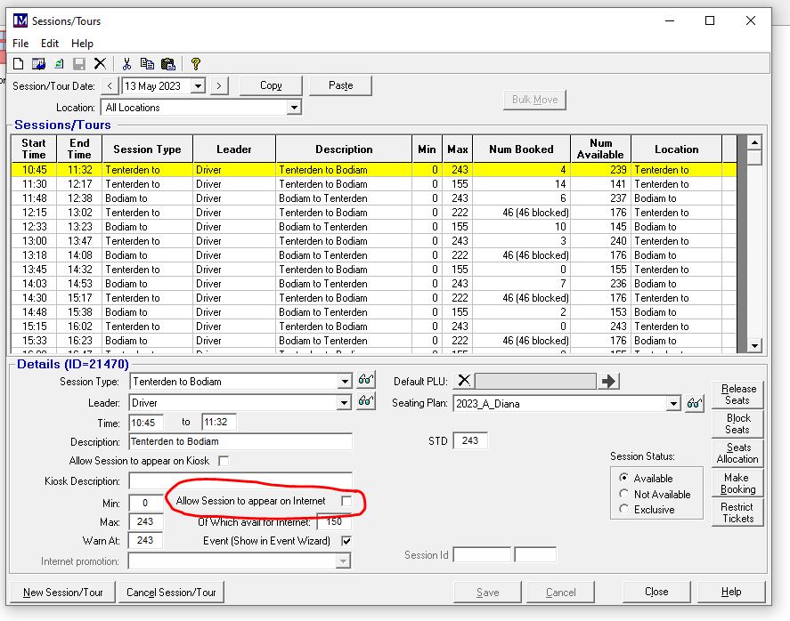This screenshot has width=790, height=621.
Task: Open the Help menu
Action: tap(82, 44)
